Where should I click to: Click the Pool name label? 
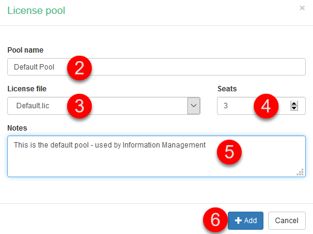[x=25, y=50]
